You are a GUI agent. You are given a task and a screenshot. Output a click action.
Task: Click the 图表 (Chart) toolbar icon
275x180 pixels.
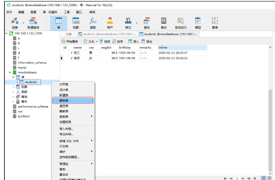(x=215, y=22)
